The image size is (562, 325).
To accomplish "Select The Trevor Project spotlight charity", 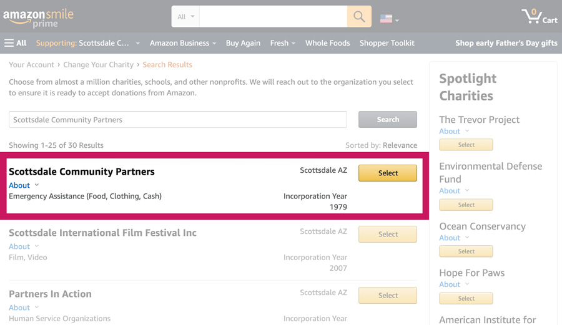I will (466, 145).
